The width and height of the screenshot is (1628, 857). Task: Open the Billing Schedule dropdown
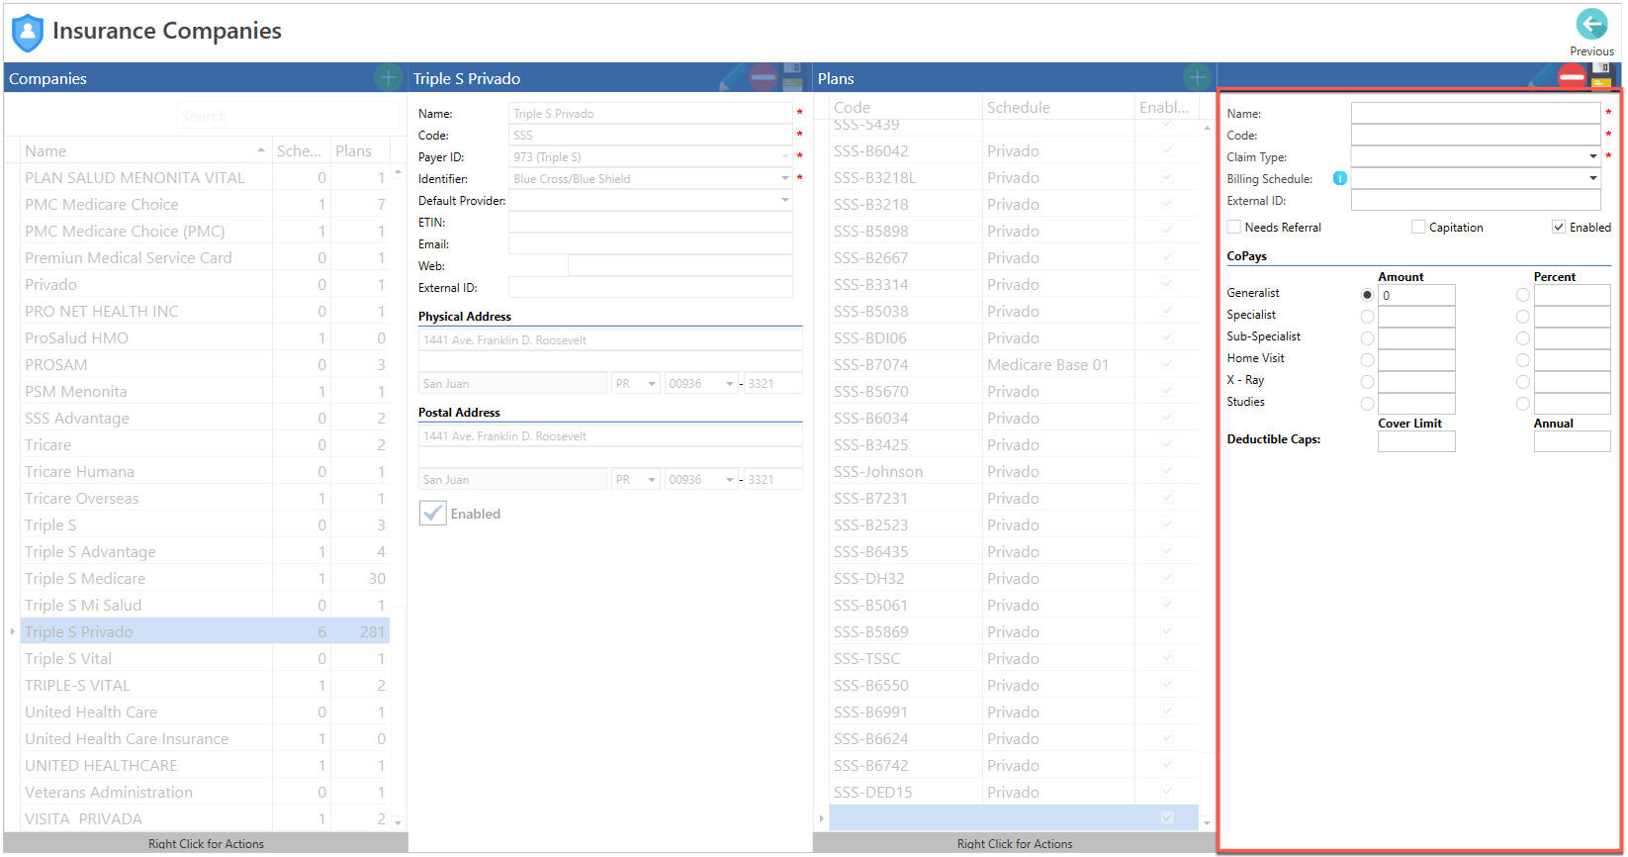point(1592,178)
